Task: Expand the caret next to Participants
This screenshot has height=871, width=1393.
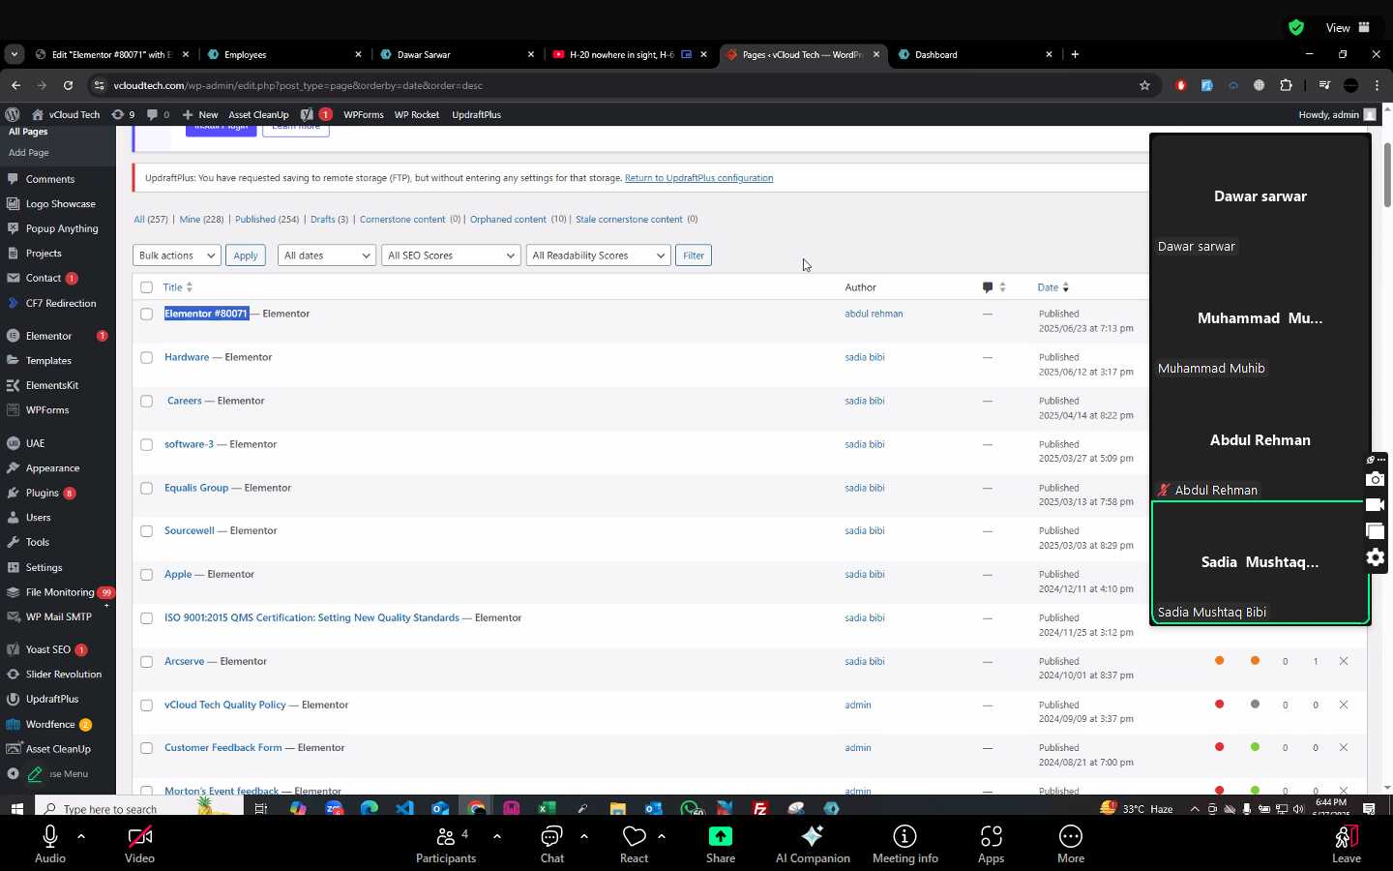Action: tap(497, 835)
